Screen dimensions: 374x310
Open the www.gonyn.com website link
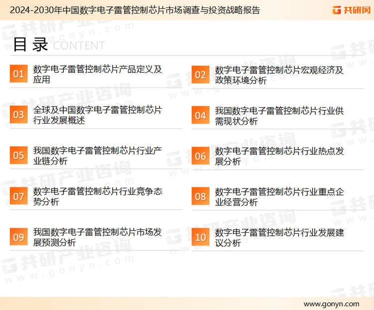pos(331,304)
